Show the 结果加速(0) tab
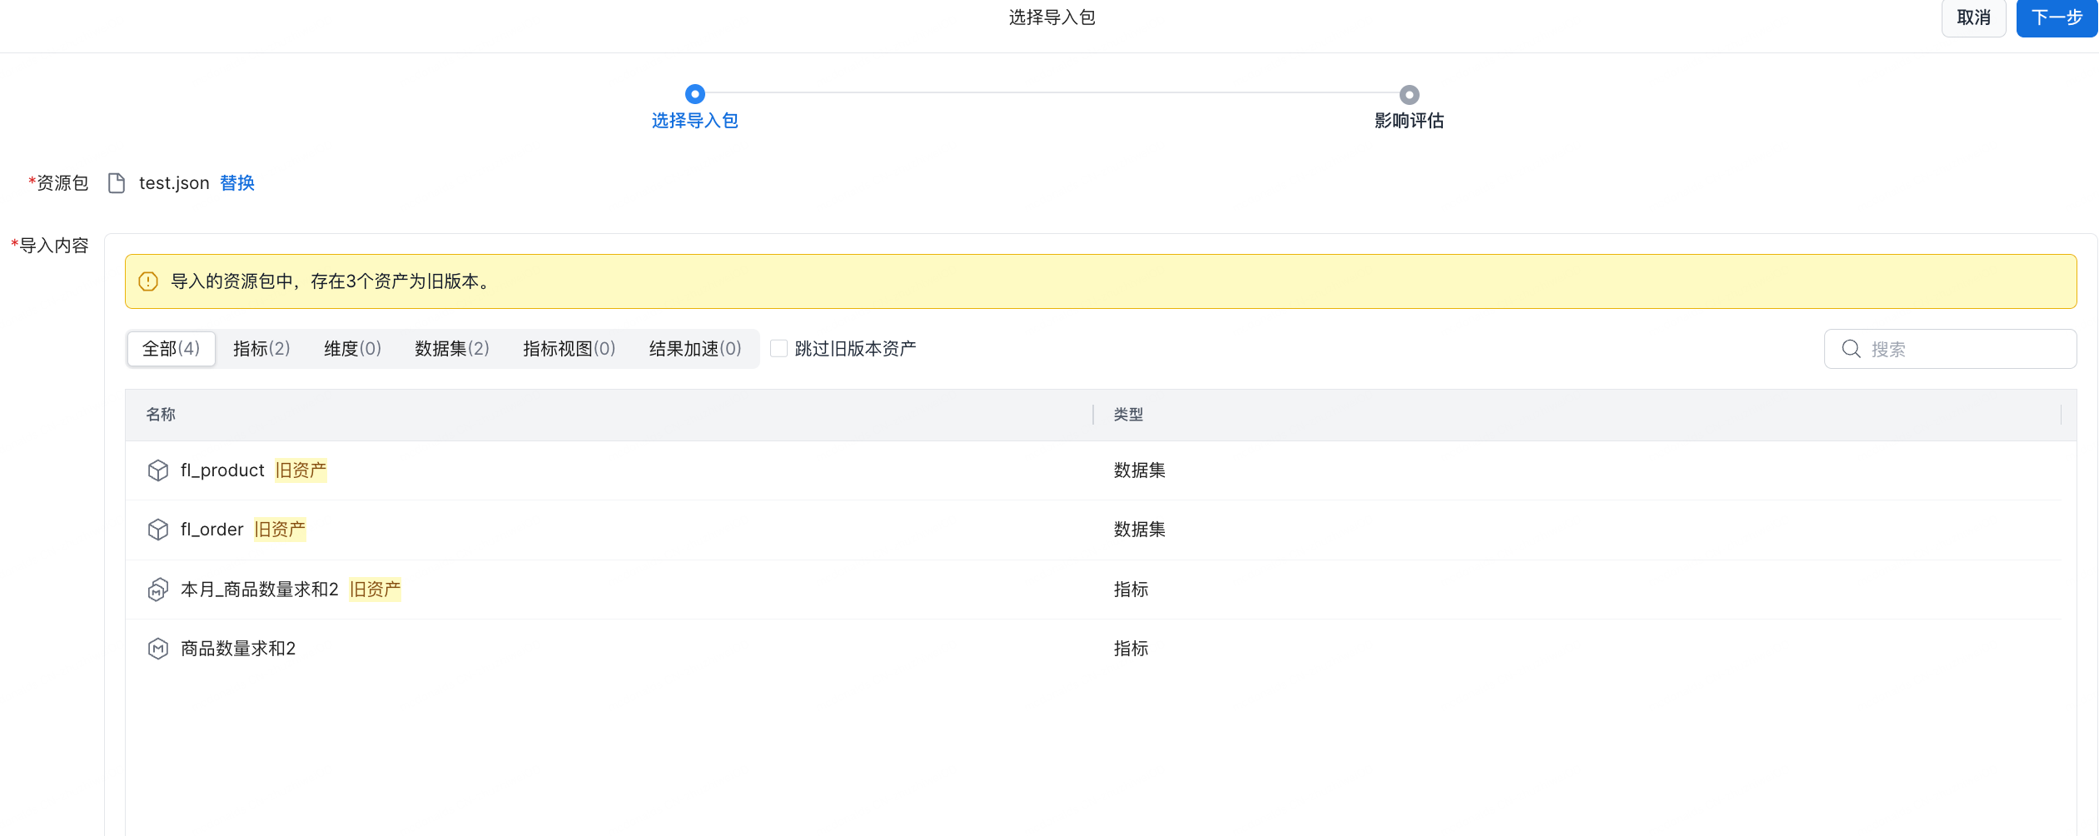This screenshot has height=836, width=2099. 694,349
